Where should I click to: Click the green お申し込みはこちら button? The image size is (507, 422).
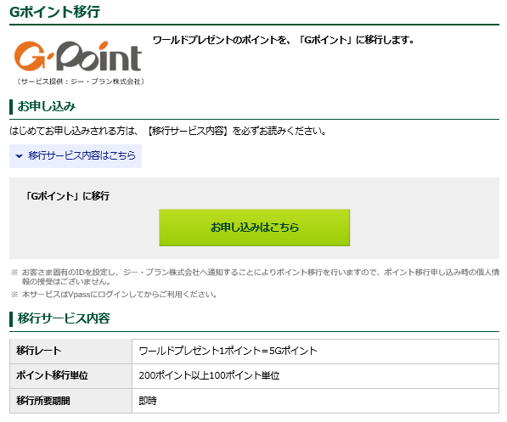point(254,228)
